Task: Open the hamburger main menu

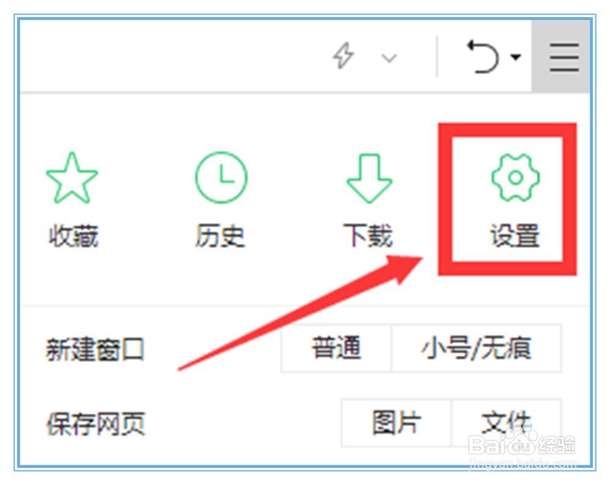Action: click(564, 57)
